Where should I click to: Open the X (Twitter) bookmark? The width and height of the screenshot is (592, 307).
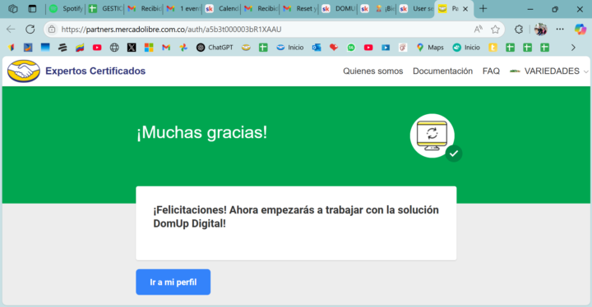[x=132, y=48]
